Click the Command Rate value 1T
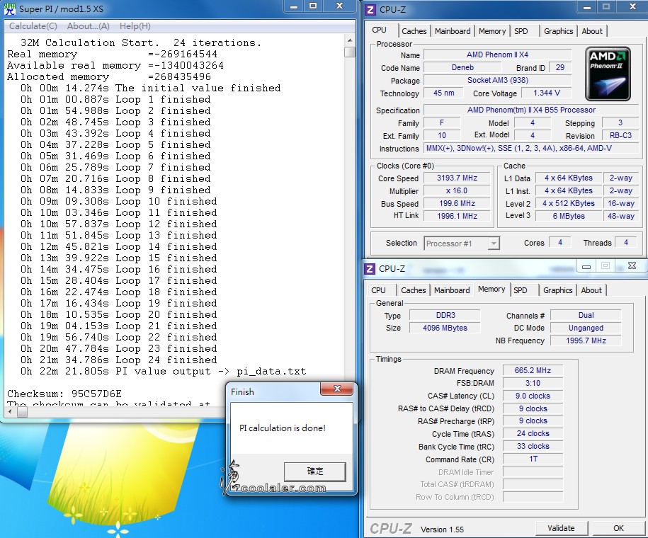Viewport: 648px width, 538px height. 533,459
